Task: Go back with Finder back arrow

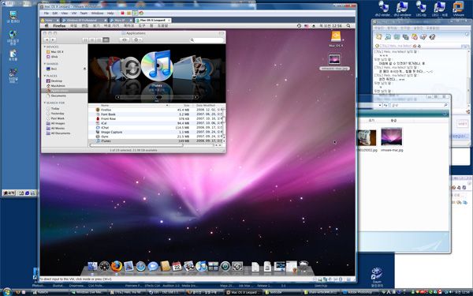Action: click(x=47, y=40)
